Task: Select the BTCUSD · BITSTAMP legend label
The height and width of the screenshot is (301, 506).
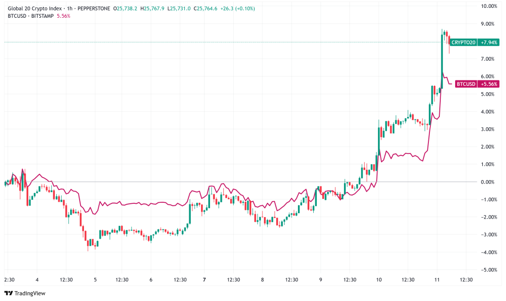Action: (x=31, y=16)
